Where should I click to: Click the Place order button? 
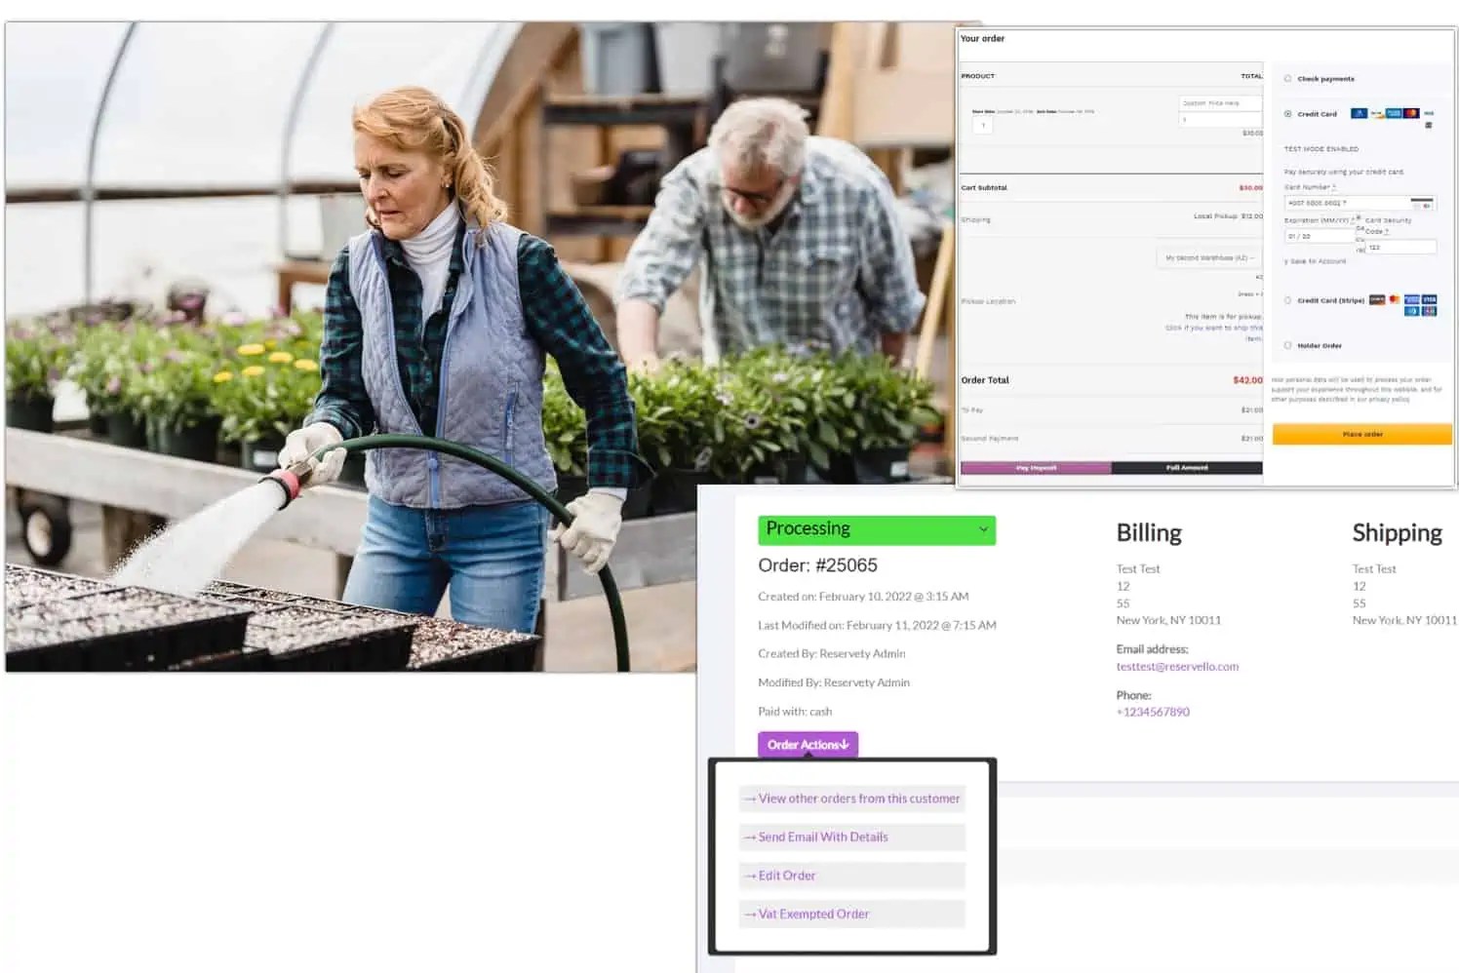coord(1360,434)
